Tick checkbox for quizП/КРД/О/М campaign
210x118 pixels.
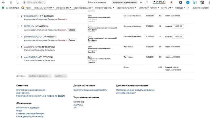tap(18, 47)
